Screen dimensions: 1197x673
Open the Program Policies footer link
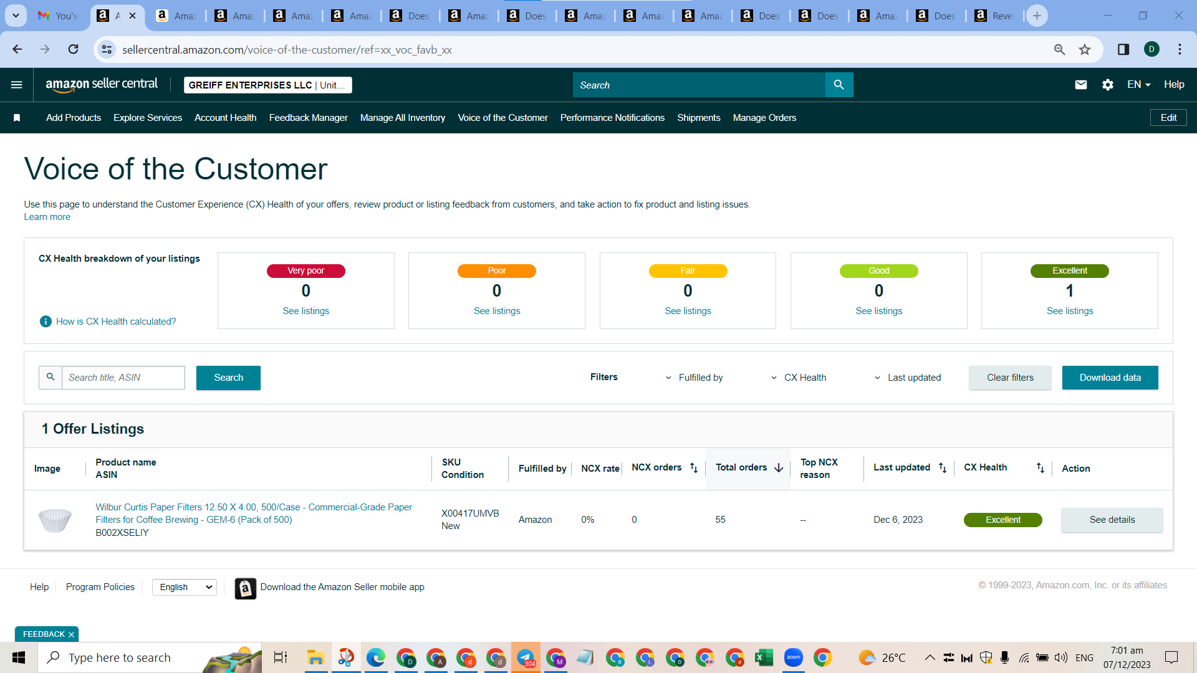click(100, 587)
